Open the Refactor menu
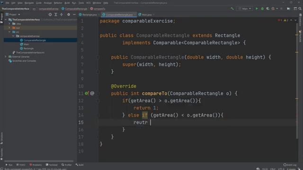Viewport: 303px width, 170px height. [x=58, y=3]
